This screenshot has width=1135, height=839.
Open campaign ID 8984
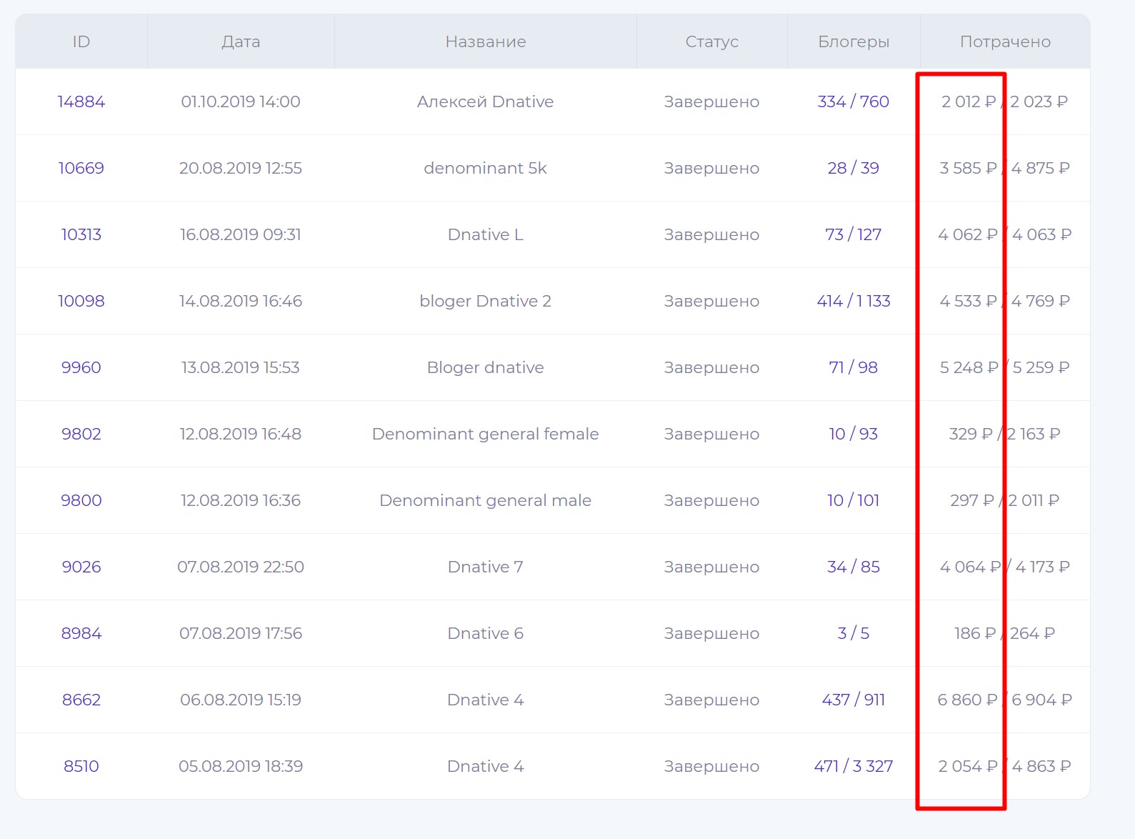pyautogui.click(x=81, y=633)
